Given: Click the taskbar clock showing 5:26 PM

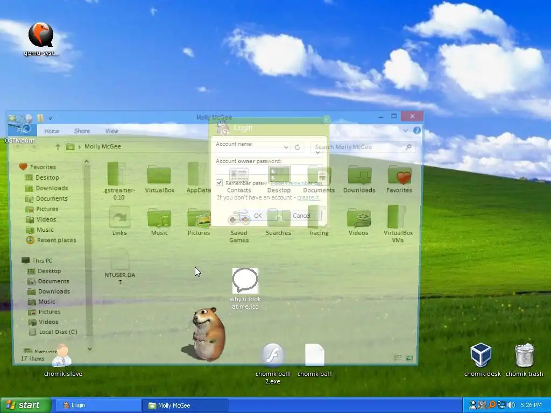Looking at the screenshot, I should click(531, 405).
